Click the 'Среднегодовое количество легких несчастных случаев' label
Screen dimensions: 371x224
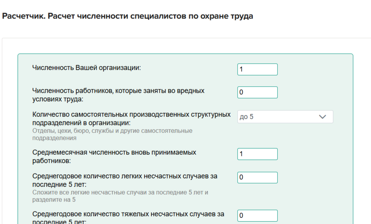click(x=125, y=176)
